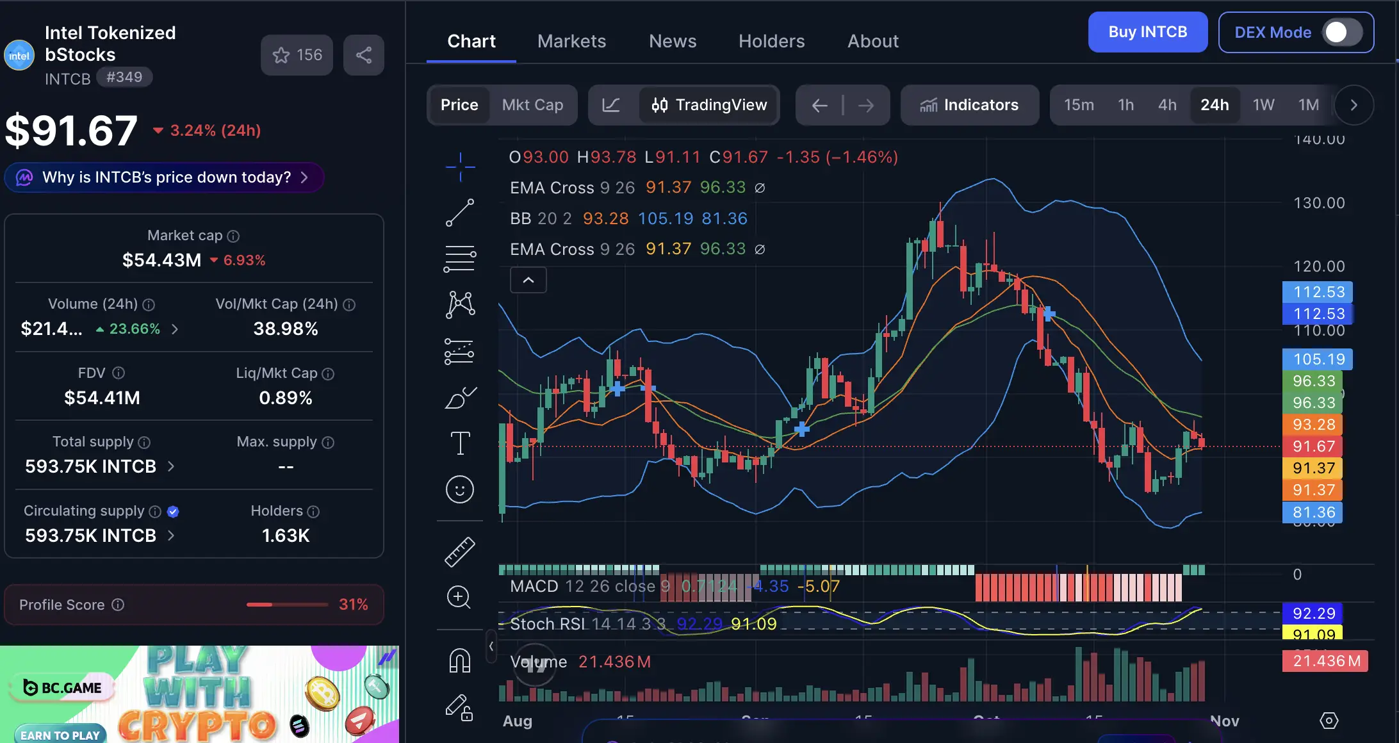Switch to simple line chart view
Screen dimensions: 1399x743
611,105
